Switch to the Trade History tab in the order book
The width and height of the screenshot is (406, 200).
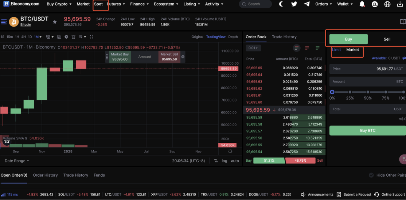284,37
